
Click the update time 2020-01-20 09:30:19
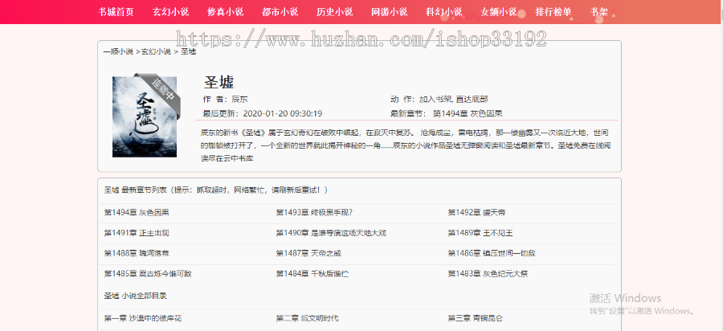(x=282, y=113)
